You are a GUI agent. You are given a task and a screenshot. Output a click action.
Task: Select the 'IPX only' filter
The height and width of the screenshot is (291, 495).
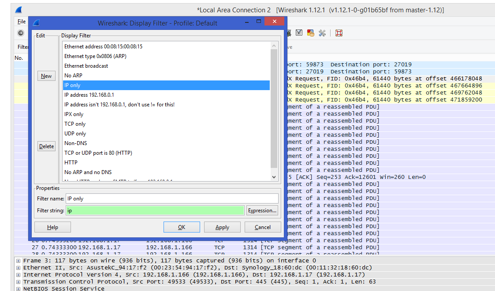[x=166, y=114]
